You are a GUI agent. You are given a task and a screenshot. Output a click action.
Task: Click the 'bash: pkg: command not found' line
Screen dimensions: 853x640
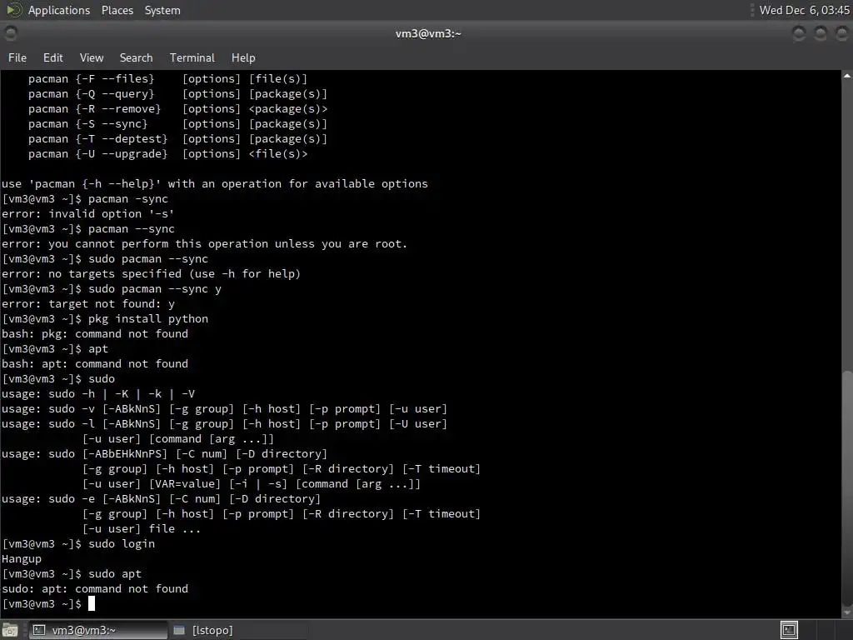pos(95,333)
